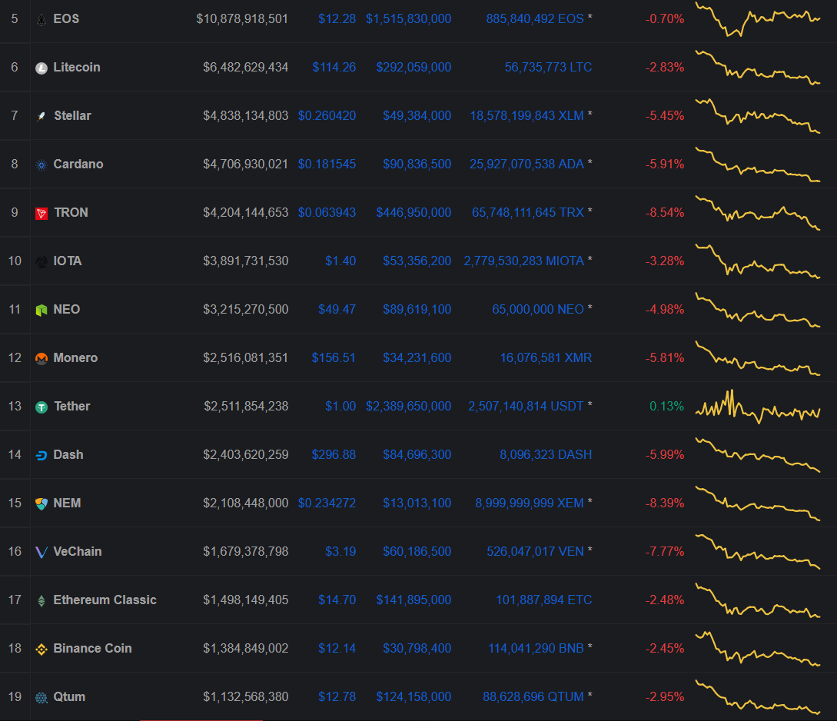Click the Stellar rocket logo icon
The image size is (837, 721).
click(41, 116)
